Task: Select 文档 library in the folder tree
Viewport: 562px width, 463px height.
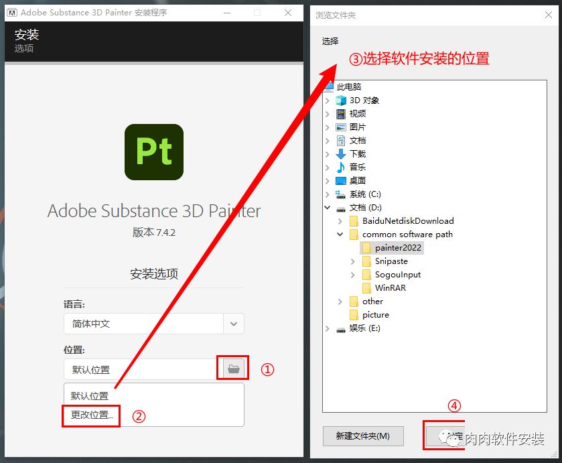Action: [358, 141]
